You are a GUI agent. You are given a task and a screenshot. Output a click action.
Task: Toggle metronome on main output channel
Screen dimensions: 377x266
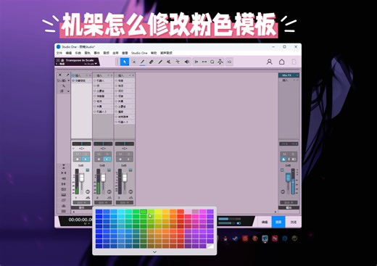click(284, 159)
